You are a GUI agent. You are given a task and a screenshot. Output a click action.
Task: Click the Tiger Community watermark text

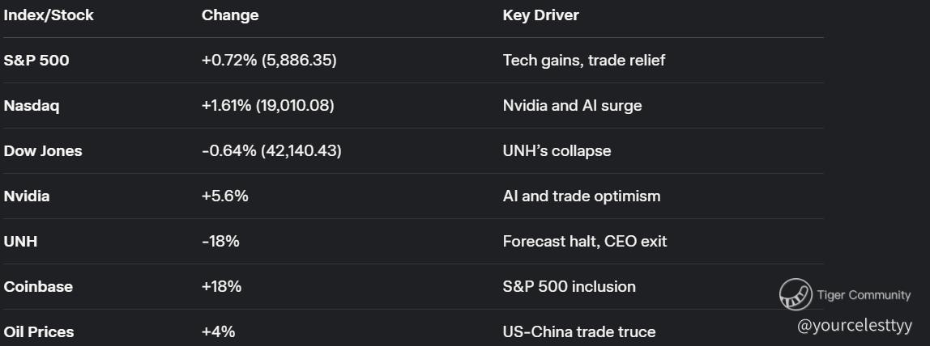coord(864,295)
